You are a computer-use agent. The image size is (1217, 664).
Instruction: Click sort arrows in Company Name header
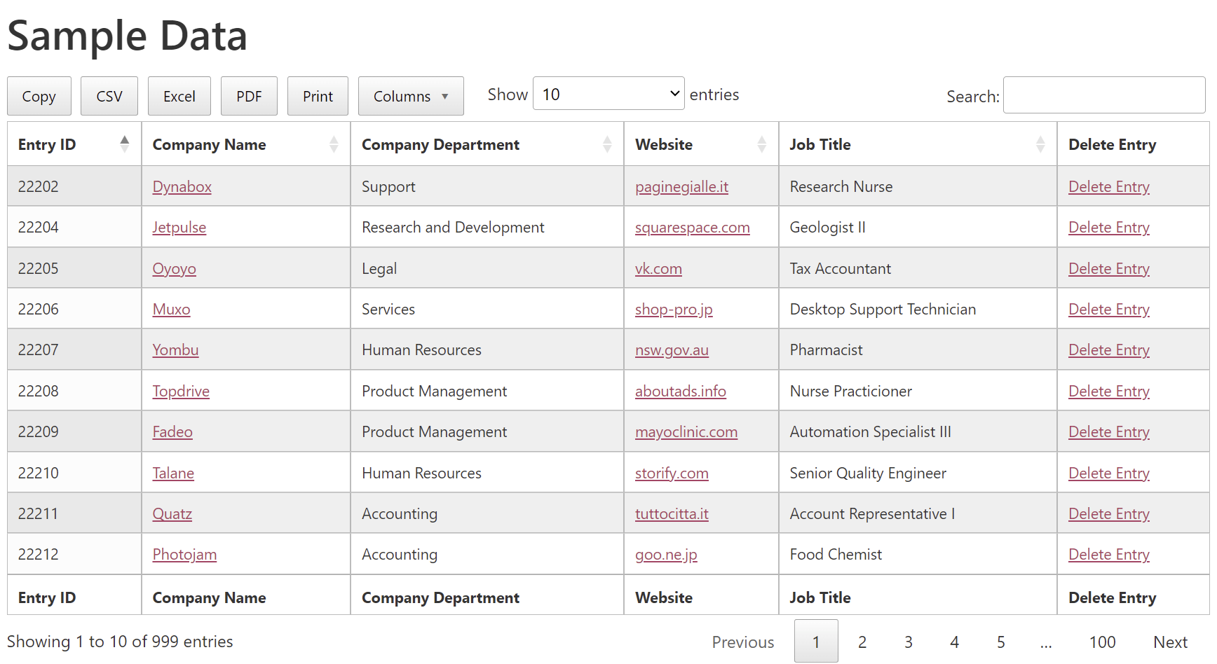pyautogui.click(x=333, y=144)
